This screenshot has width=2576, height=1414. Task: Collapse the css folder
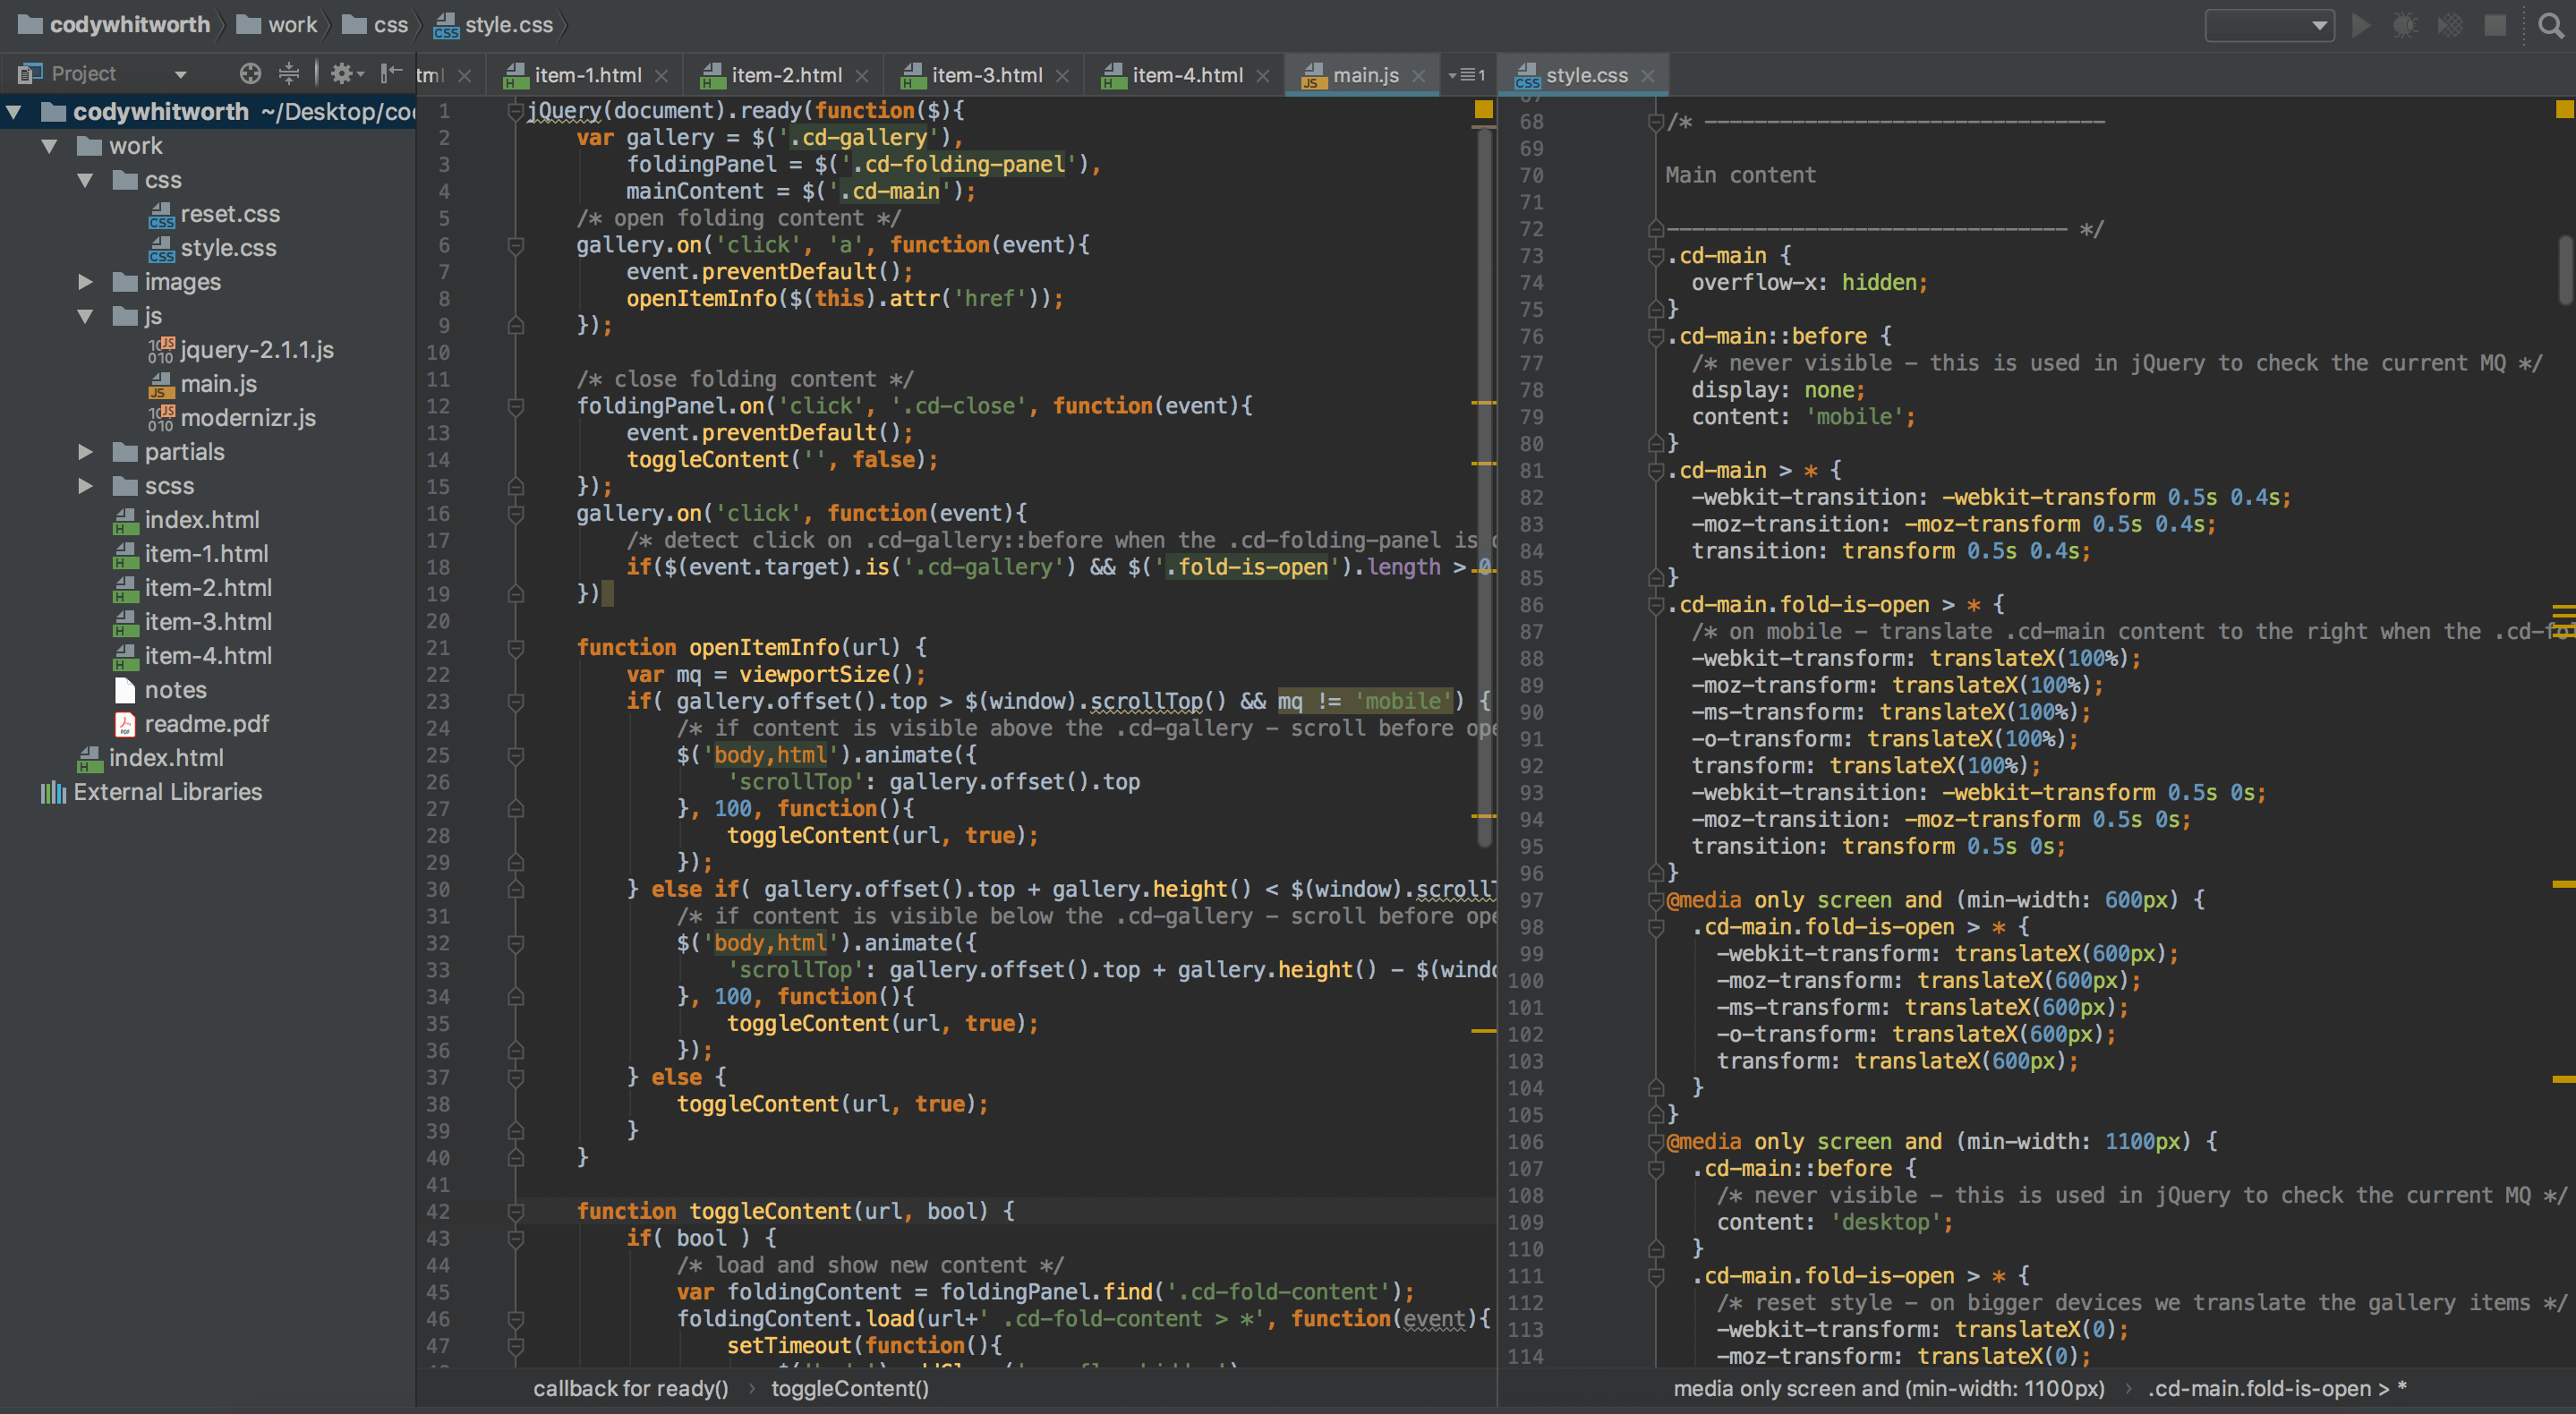point(86,180)
